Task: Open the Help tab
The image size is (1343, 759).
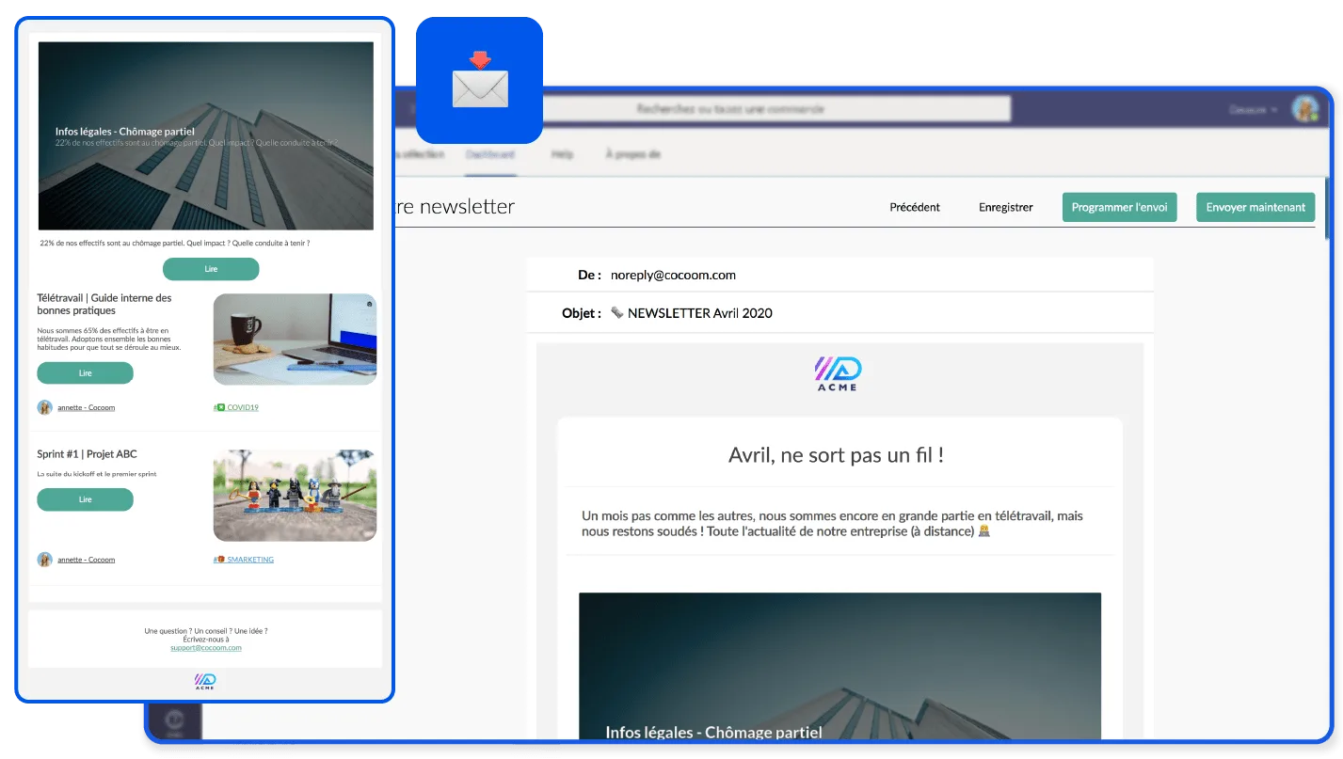Action: pyautogui.click(x=562, y=154)
